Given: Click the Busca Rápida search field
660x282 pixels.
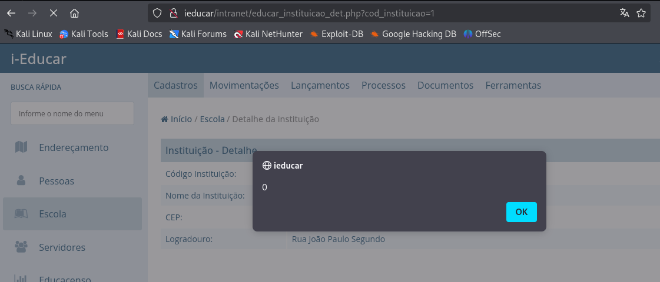Looking at the screenshot, I should click(72, 113).
